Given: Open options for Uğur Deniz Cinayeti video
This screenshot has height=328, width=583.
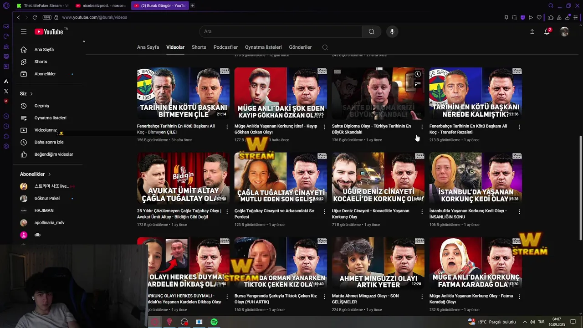Looking at the screenshot, I should (422, 211).
